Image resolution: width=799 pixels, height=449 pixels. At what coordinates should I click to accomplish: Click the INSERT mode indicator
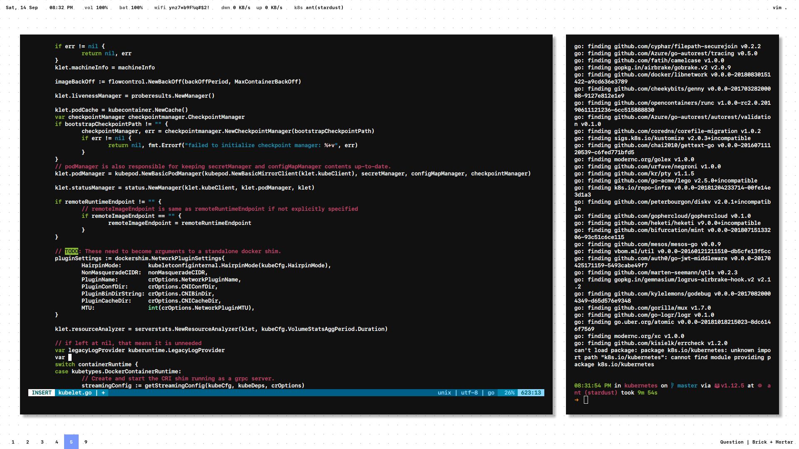click(42, 392)
